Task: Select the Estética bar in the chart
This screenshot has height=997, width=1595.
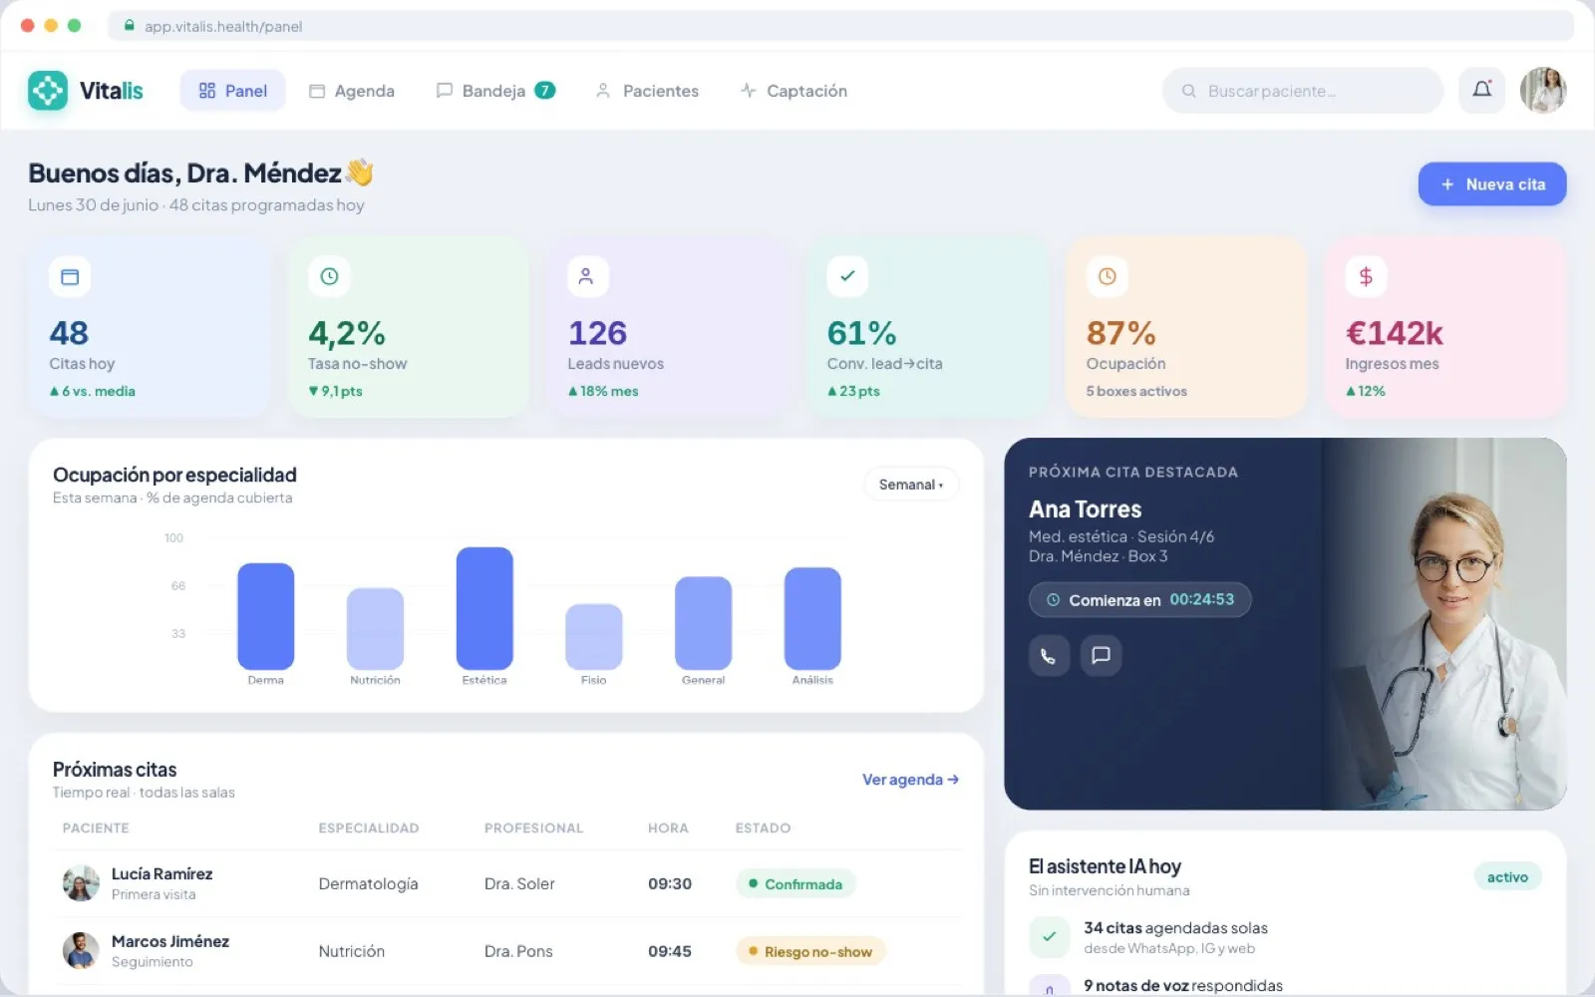Action: click(484, 608)
